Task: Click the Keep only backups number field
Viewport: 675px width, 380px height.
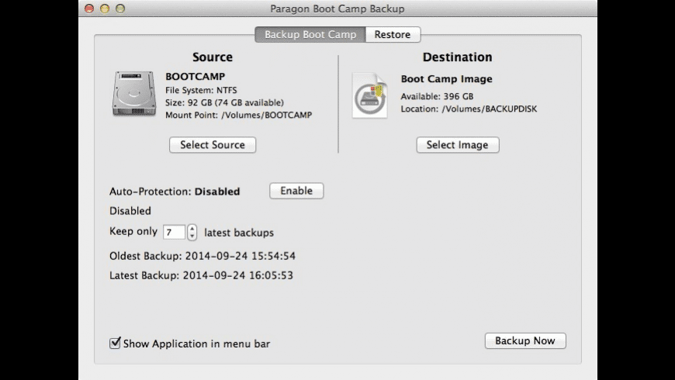Action: [174, 232]
